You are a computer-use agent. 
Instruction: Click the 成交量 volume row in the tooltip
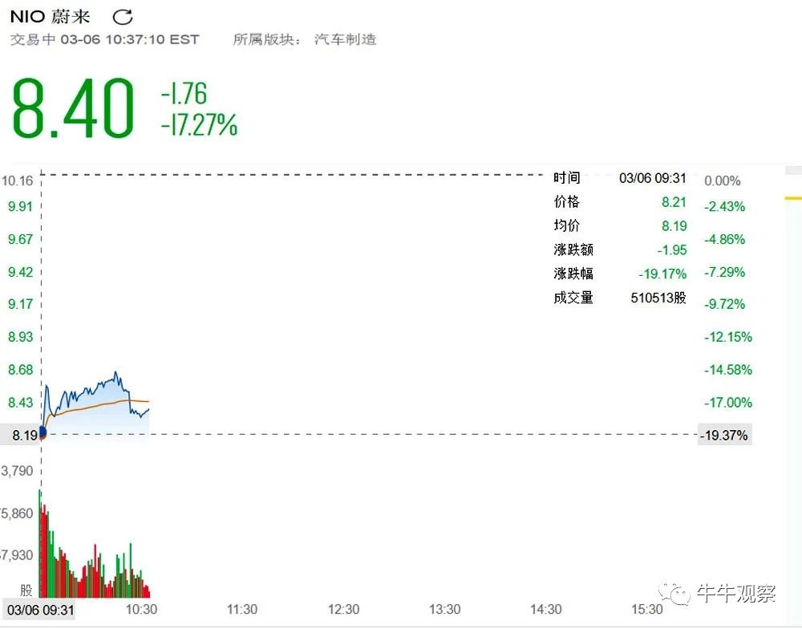[x=620, y=298]
